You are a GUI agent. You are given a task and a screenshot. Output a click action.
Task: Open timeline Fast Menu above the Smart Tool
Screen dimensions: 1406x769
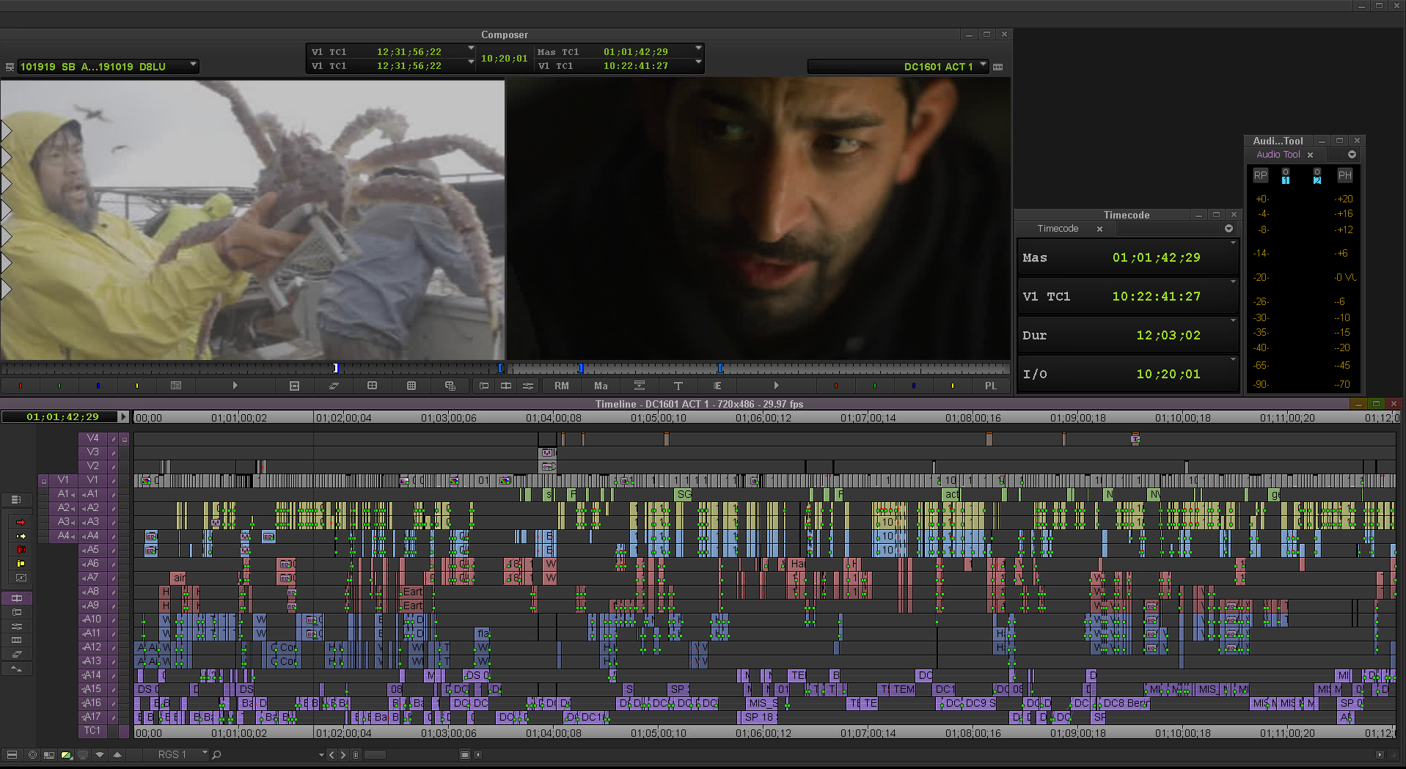(x=16, y=499)
